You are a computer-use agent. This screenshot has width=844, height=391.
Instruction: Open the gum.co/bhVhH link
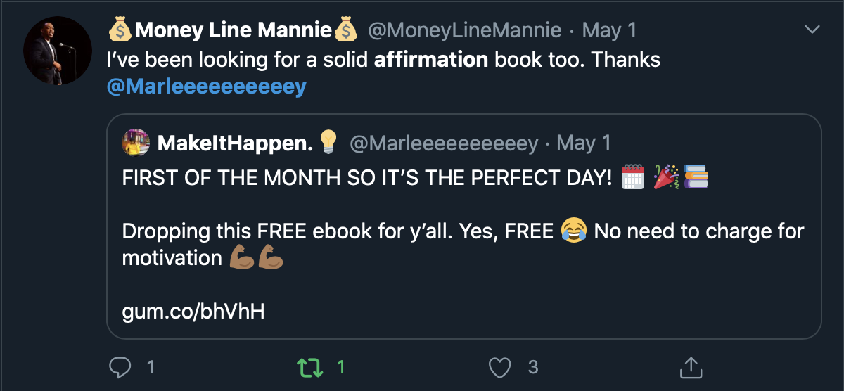(193, 312)
